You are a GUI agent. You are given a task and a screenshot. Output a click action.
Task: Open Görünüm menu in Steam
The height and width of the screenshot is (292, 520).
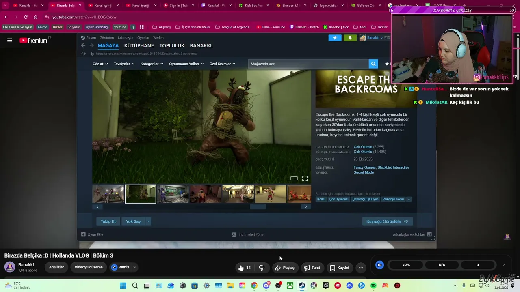point(107,38)
